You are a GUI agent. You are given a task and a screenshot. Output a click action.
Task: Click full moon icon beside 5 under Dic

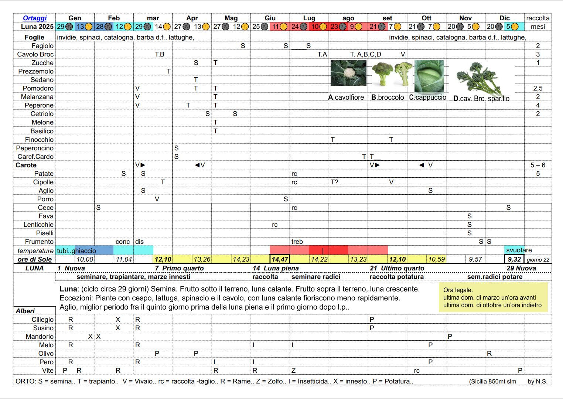point(515,27)
